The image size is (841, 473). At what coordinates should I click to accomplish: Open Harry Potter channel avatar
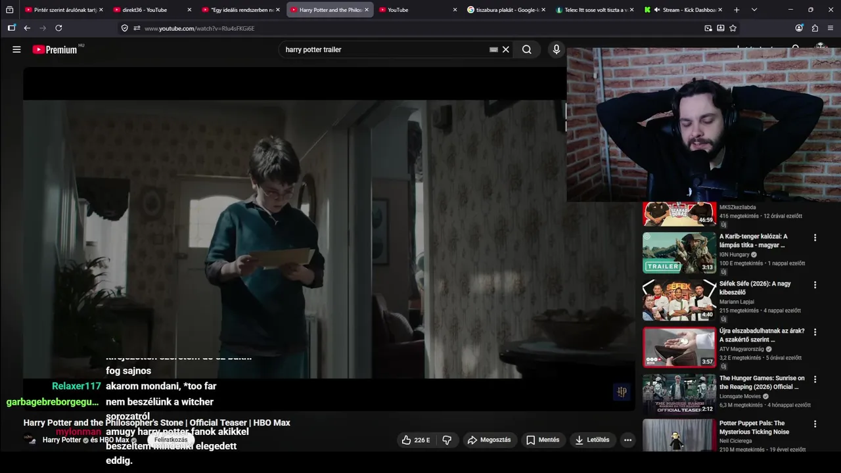(x=30, y=440)
